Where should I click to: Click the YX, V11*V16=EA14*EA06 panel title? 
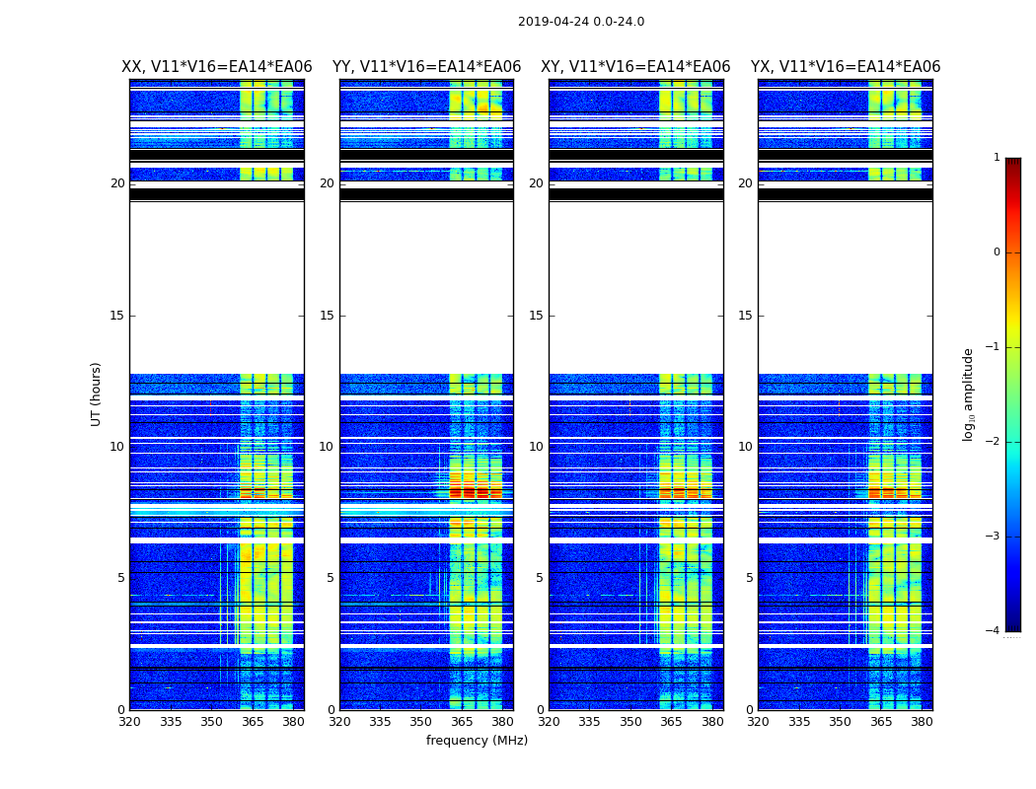coord(845,67)
